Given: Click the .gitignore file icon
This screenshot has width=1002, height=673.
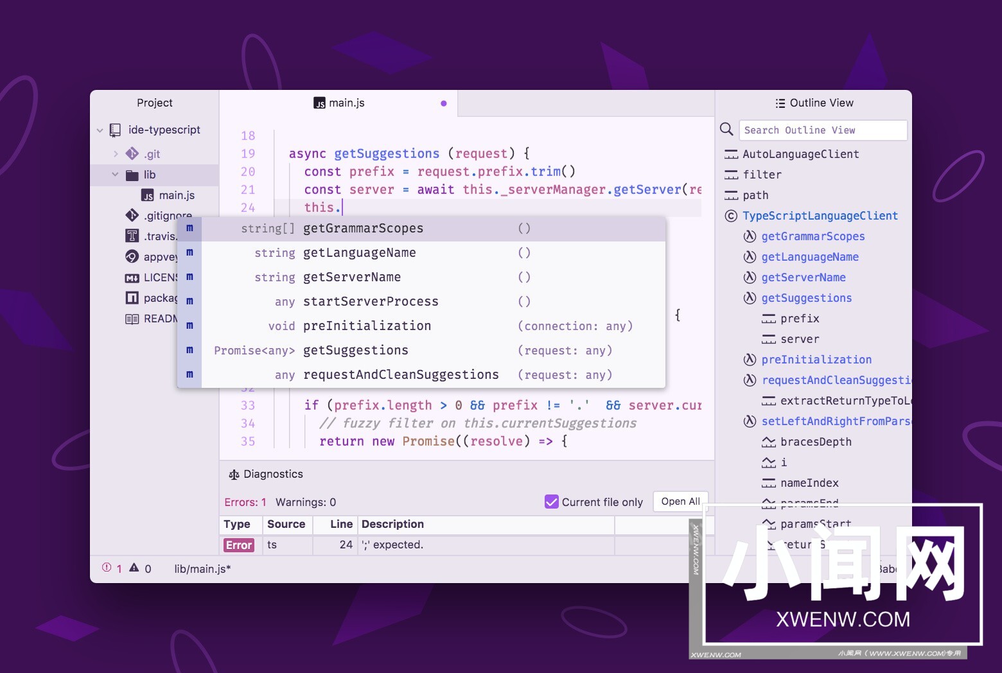Looking at the screenshot, I should 132,215.
